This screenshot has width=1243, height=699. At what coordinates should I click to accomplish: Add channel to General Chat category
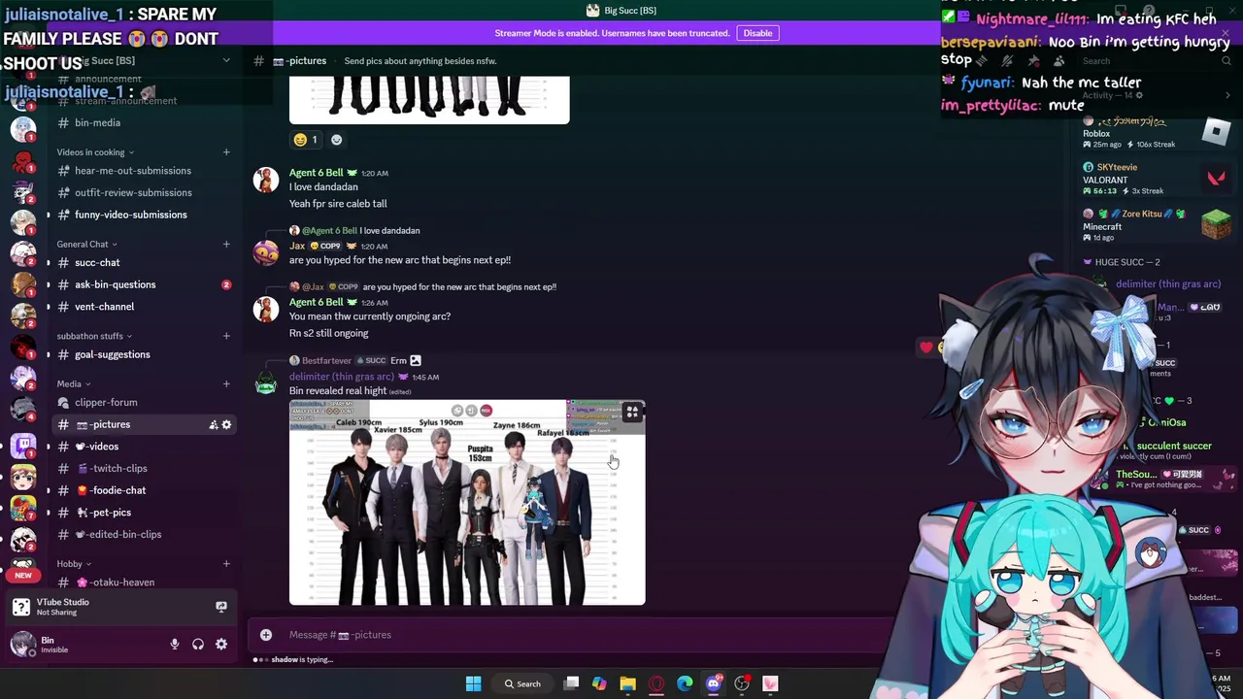[226, 245]
